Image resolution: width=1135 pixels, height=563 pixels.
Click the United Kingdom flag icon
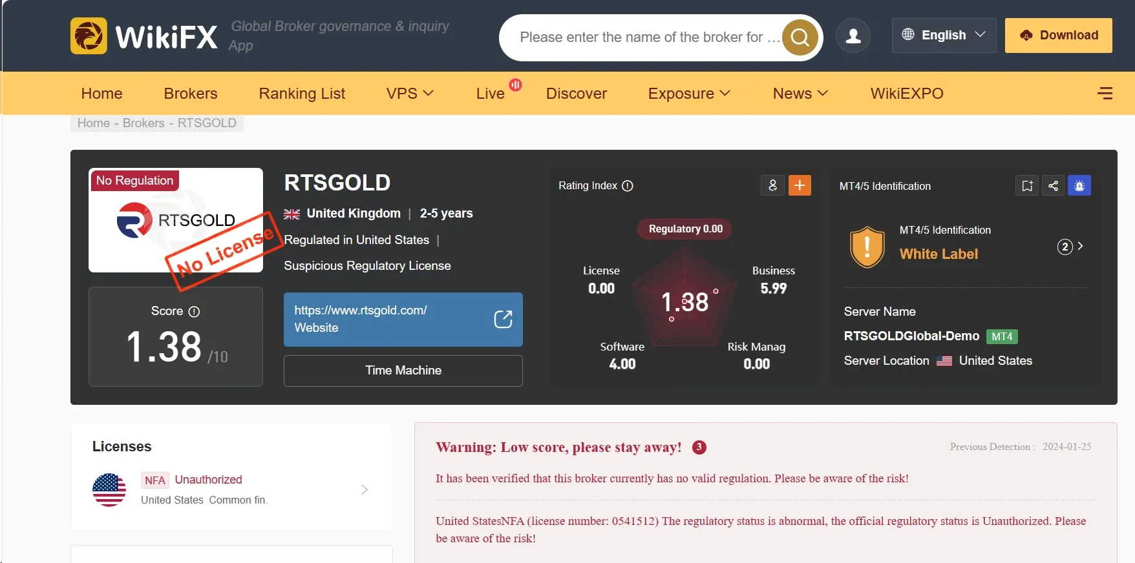(x=292, y=214)
